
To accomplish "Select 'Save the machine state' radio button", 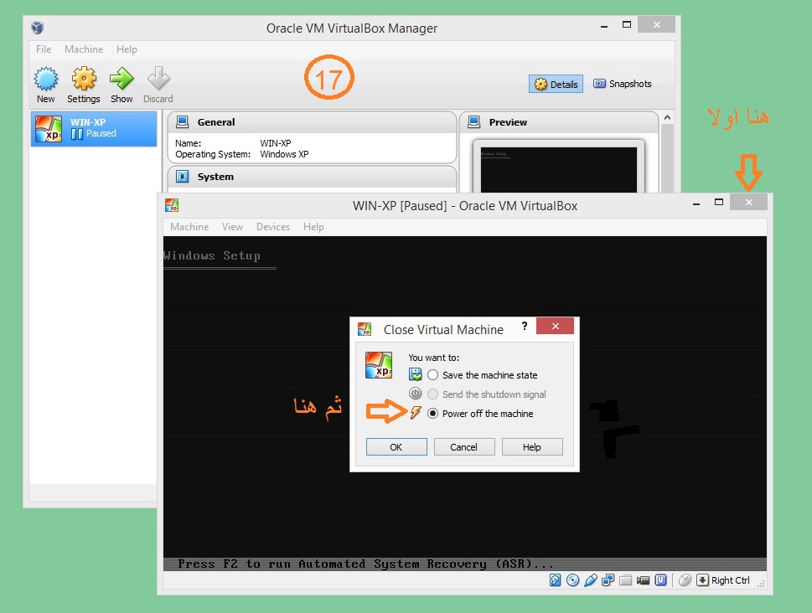I will tap(433, 375).
